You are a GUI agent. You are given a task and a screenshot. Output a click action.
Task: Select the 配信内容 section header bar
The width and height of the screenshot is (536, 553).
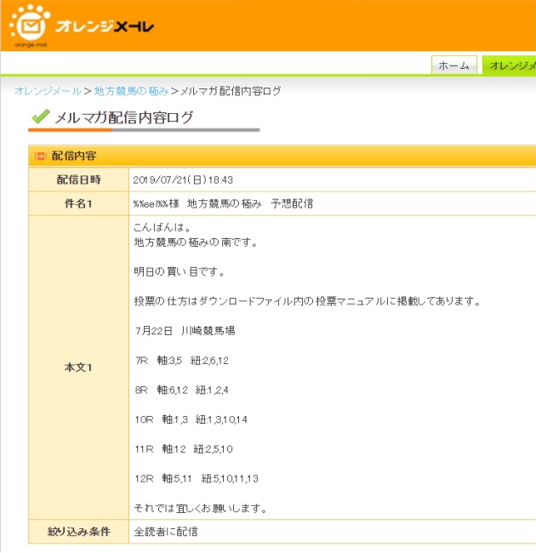(281, 157)
